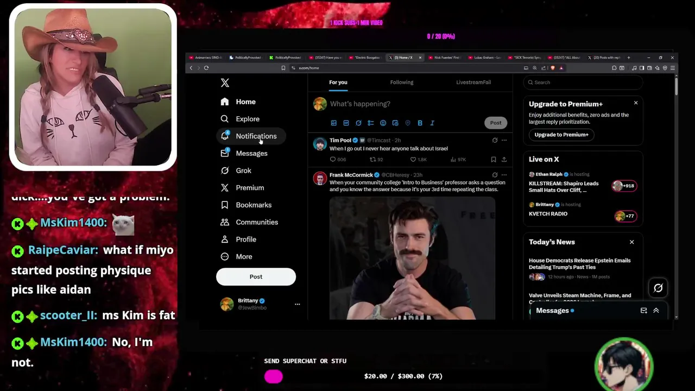
Task: Open the Home page from sidebar
Action: (238, 102)
